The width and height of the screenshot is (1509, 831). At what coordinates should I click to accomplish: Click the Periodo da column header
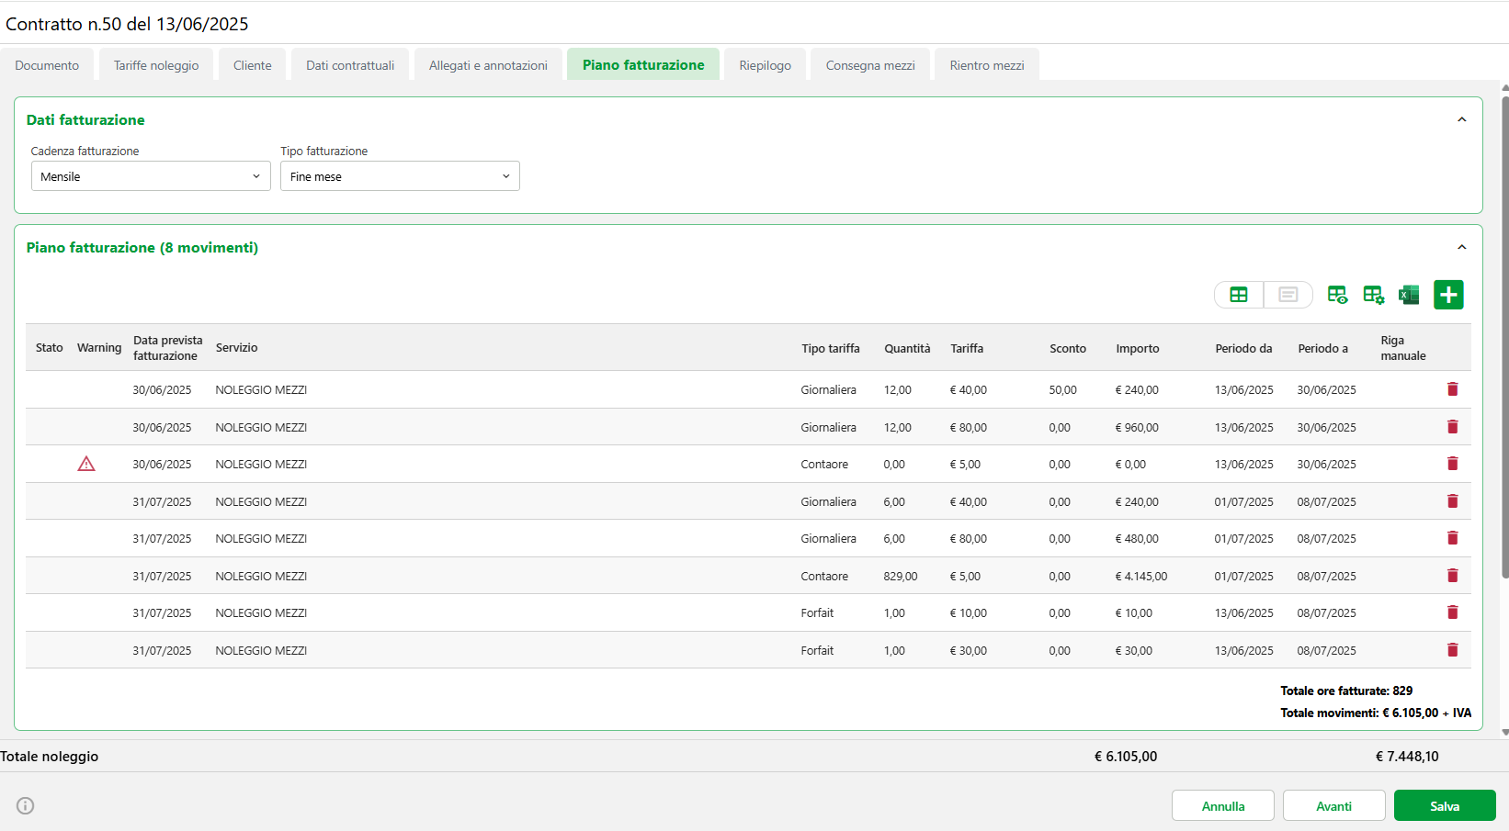(x=1244, y=349)
